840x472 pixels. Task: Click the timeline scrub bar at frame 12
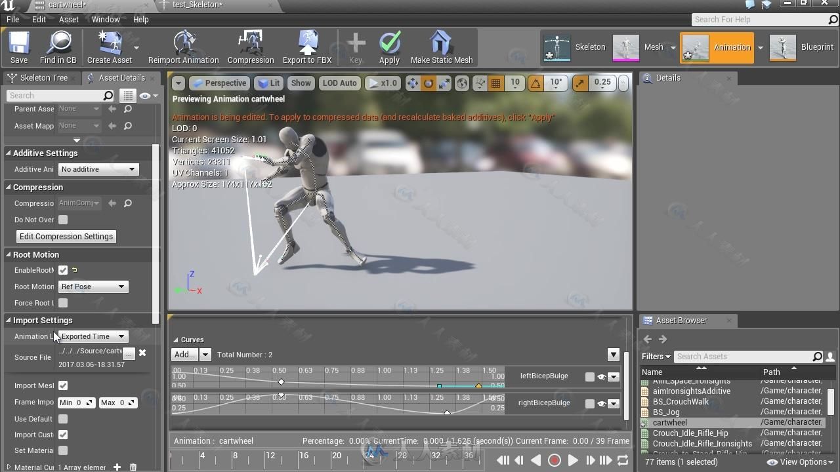270,456
